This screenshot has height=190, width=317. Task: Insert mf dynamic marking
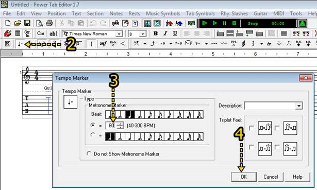103,44
